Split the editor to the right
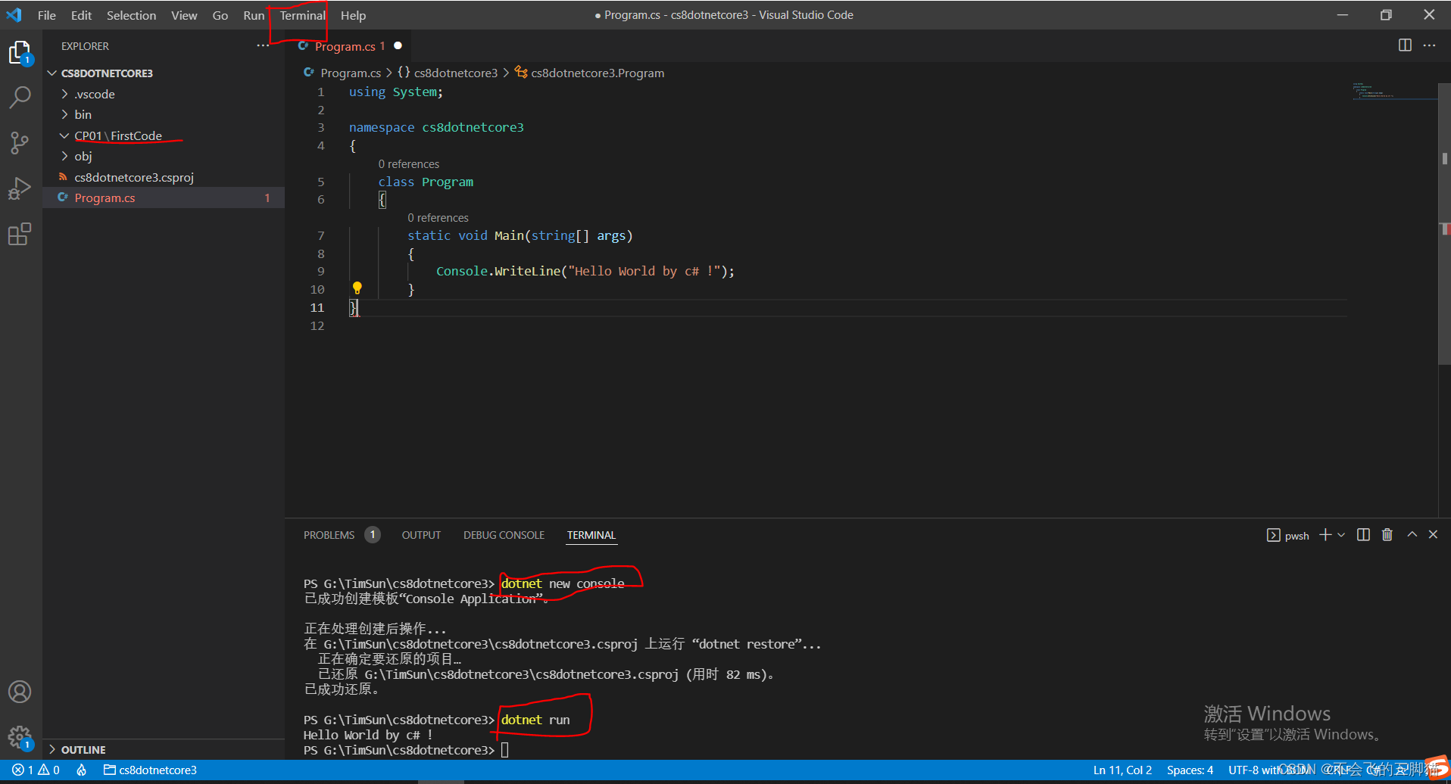The image size is (1451, 784). [x=1405, y=45]
